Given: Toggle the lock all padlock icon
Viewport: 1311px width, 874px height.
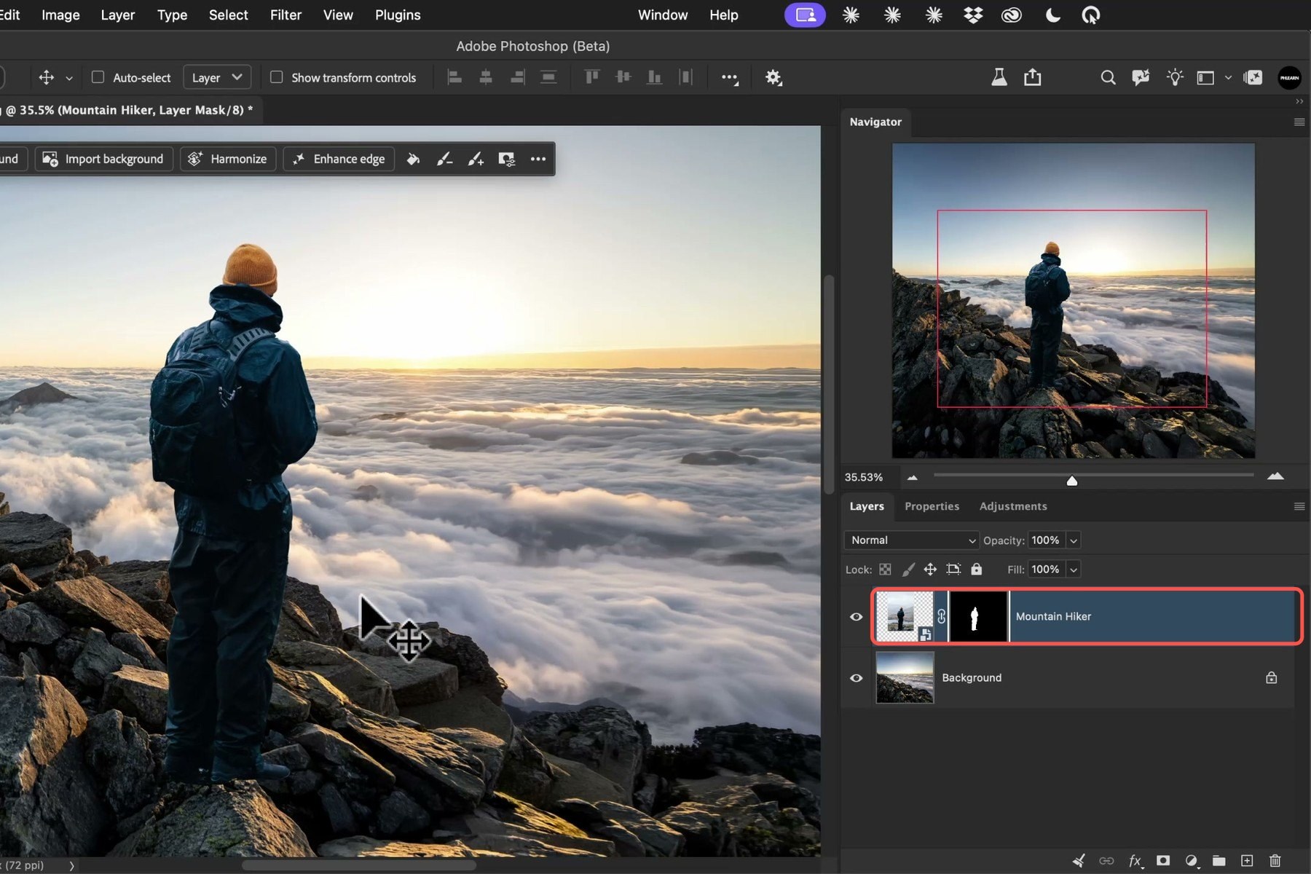Looking at the screenshot, I should click(x=977, y=570).
